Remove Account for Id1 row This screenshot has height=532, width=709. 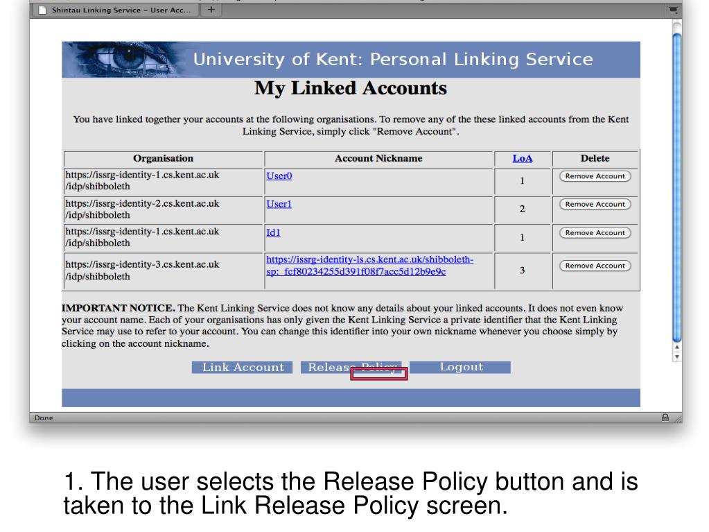(595, 232)
